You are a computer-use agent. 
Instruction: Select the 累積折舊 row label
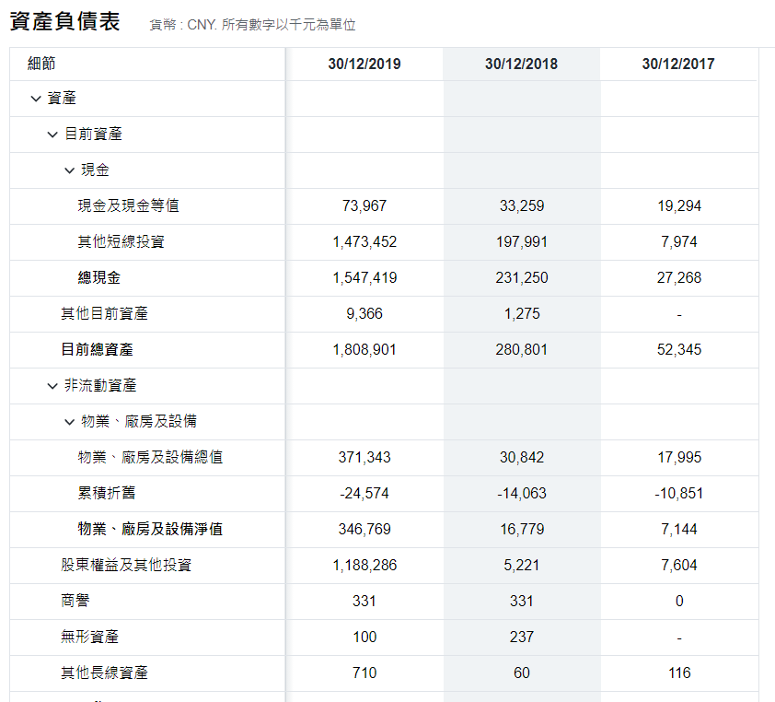point(106,493)
